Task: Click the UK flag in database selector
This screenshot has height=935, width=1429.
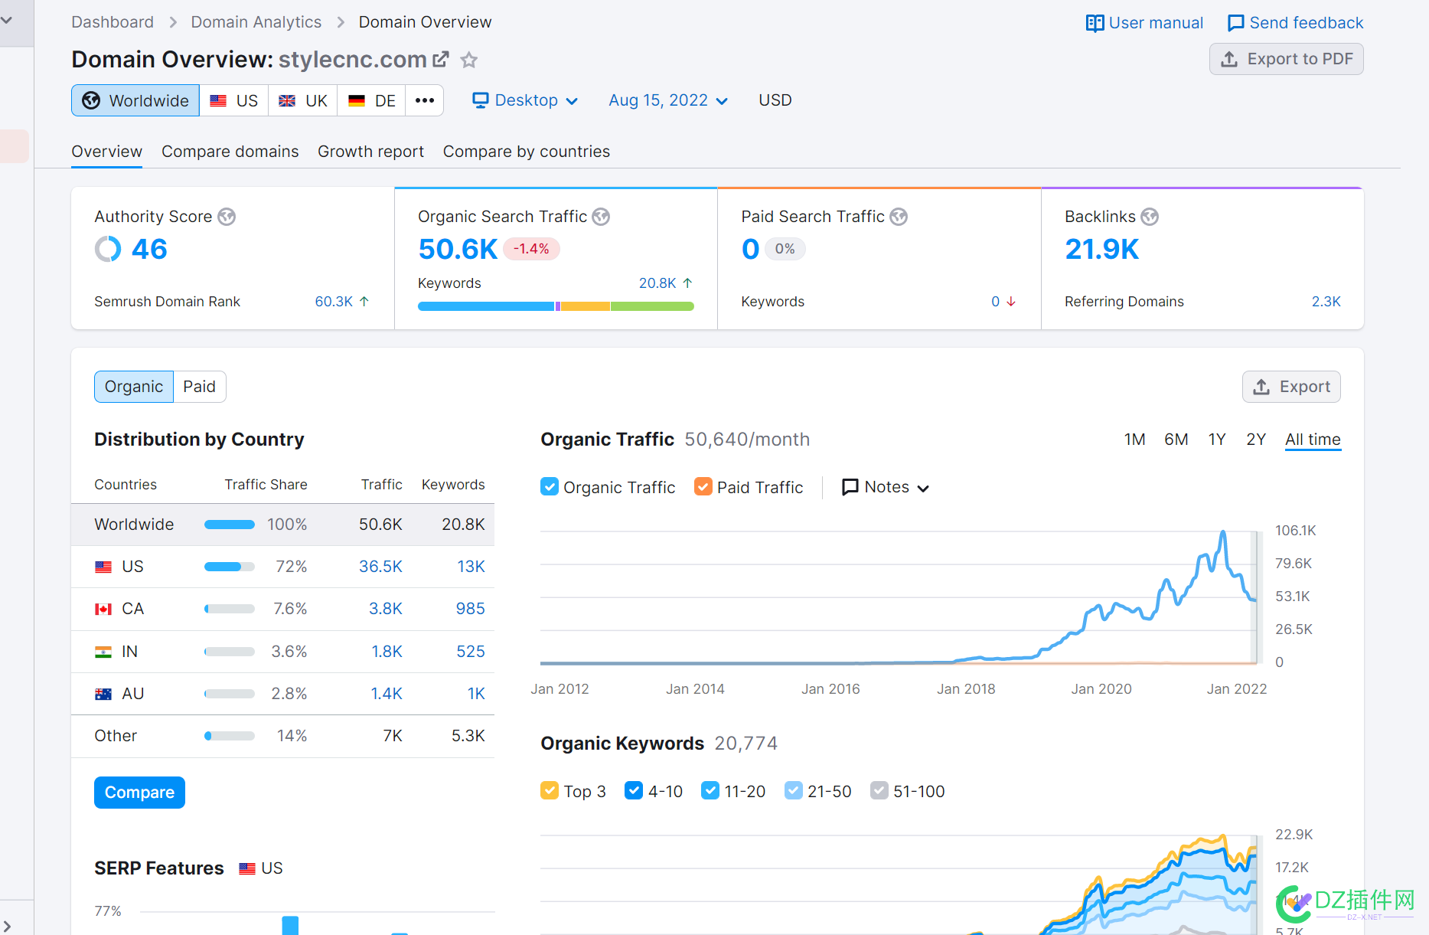Action: tap(287, 100)
